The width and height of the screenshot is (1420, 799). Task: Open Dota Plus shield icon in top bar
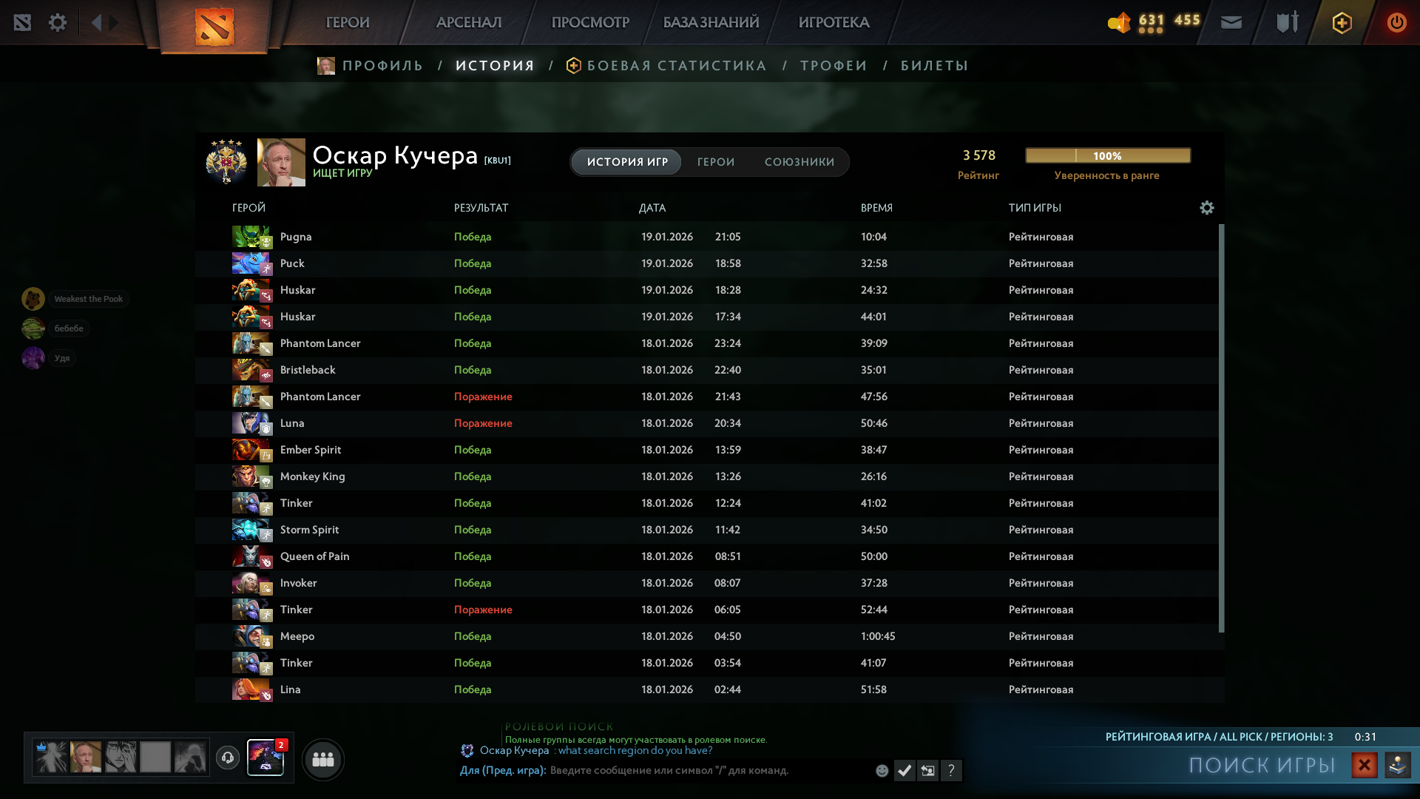coord(1342,22)
